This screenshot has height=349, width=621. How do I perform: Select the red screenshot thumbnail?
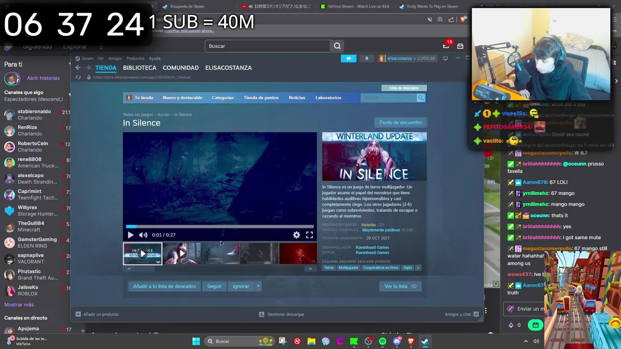point(298,254)
